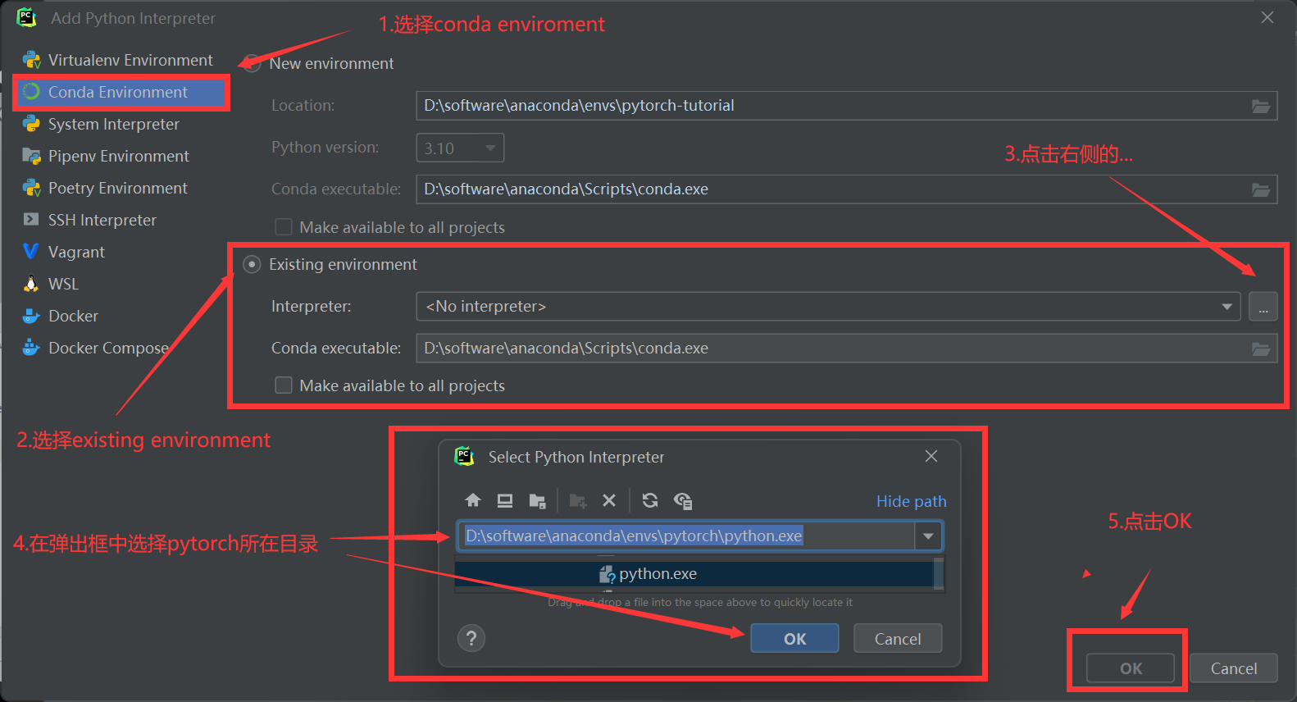Click the Hide path link
Image resolution: width=1297 pixels, height=702 pixels.
(x=911, y=501)
